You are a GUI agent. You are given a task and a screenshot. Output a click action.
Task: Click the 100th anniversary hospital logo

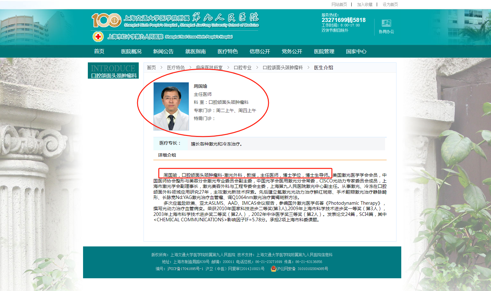pyautogui.click(x=106, y=20)
